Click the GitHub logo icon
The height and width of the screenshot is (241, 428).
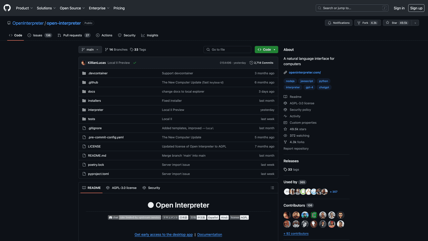click(7, 8)
